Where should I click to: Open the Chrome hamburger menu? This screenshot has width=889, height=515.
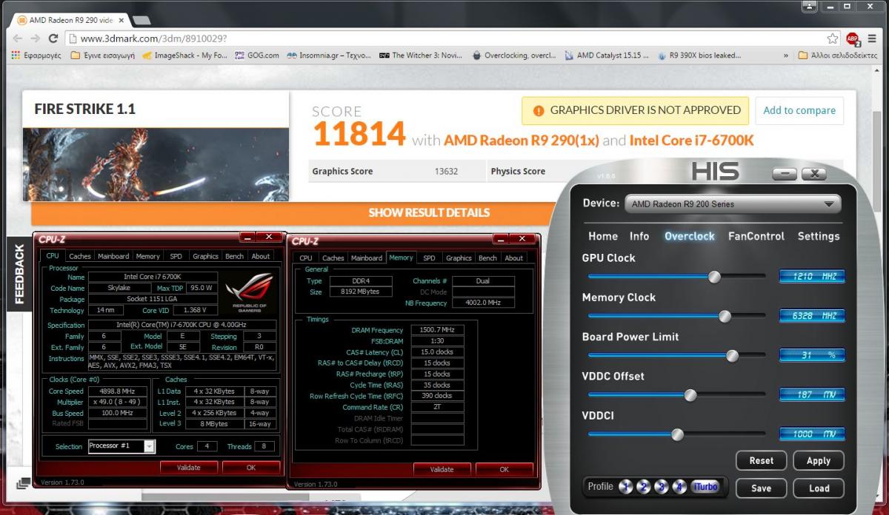click(872, 38)
